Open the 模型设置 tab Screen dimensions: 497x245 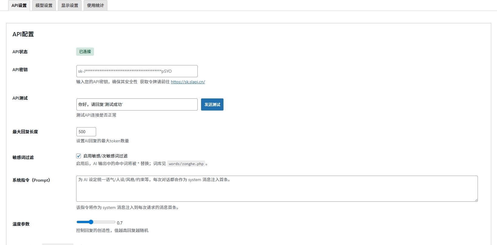44,5
